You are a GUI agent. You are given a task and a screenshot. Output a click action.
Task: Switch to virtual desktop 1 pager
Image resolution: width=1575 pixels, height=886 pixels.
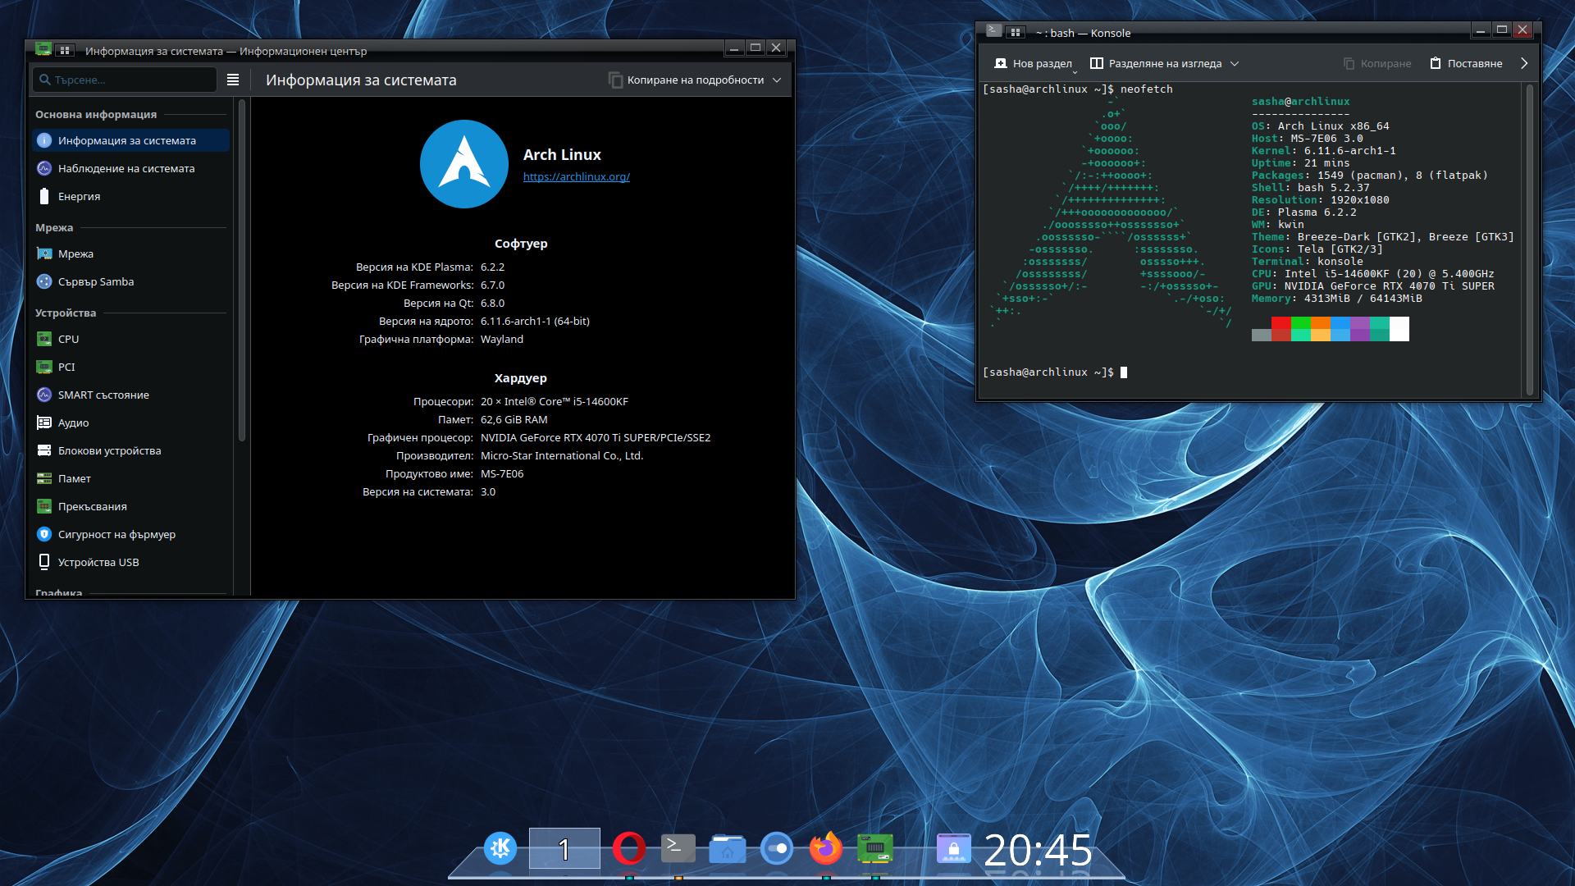(564, 848)
